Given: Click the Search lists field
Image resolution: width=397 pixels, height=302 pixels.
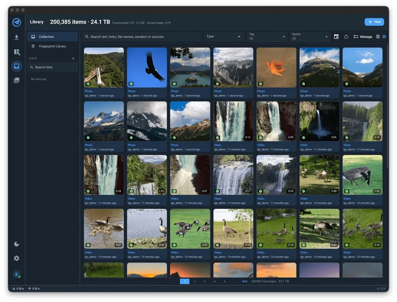Looking at the screenshot, I should coord(52,67).
